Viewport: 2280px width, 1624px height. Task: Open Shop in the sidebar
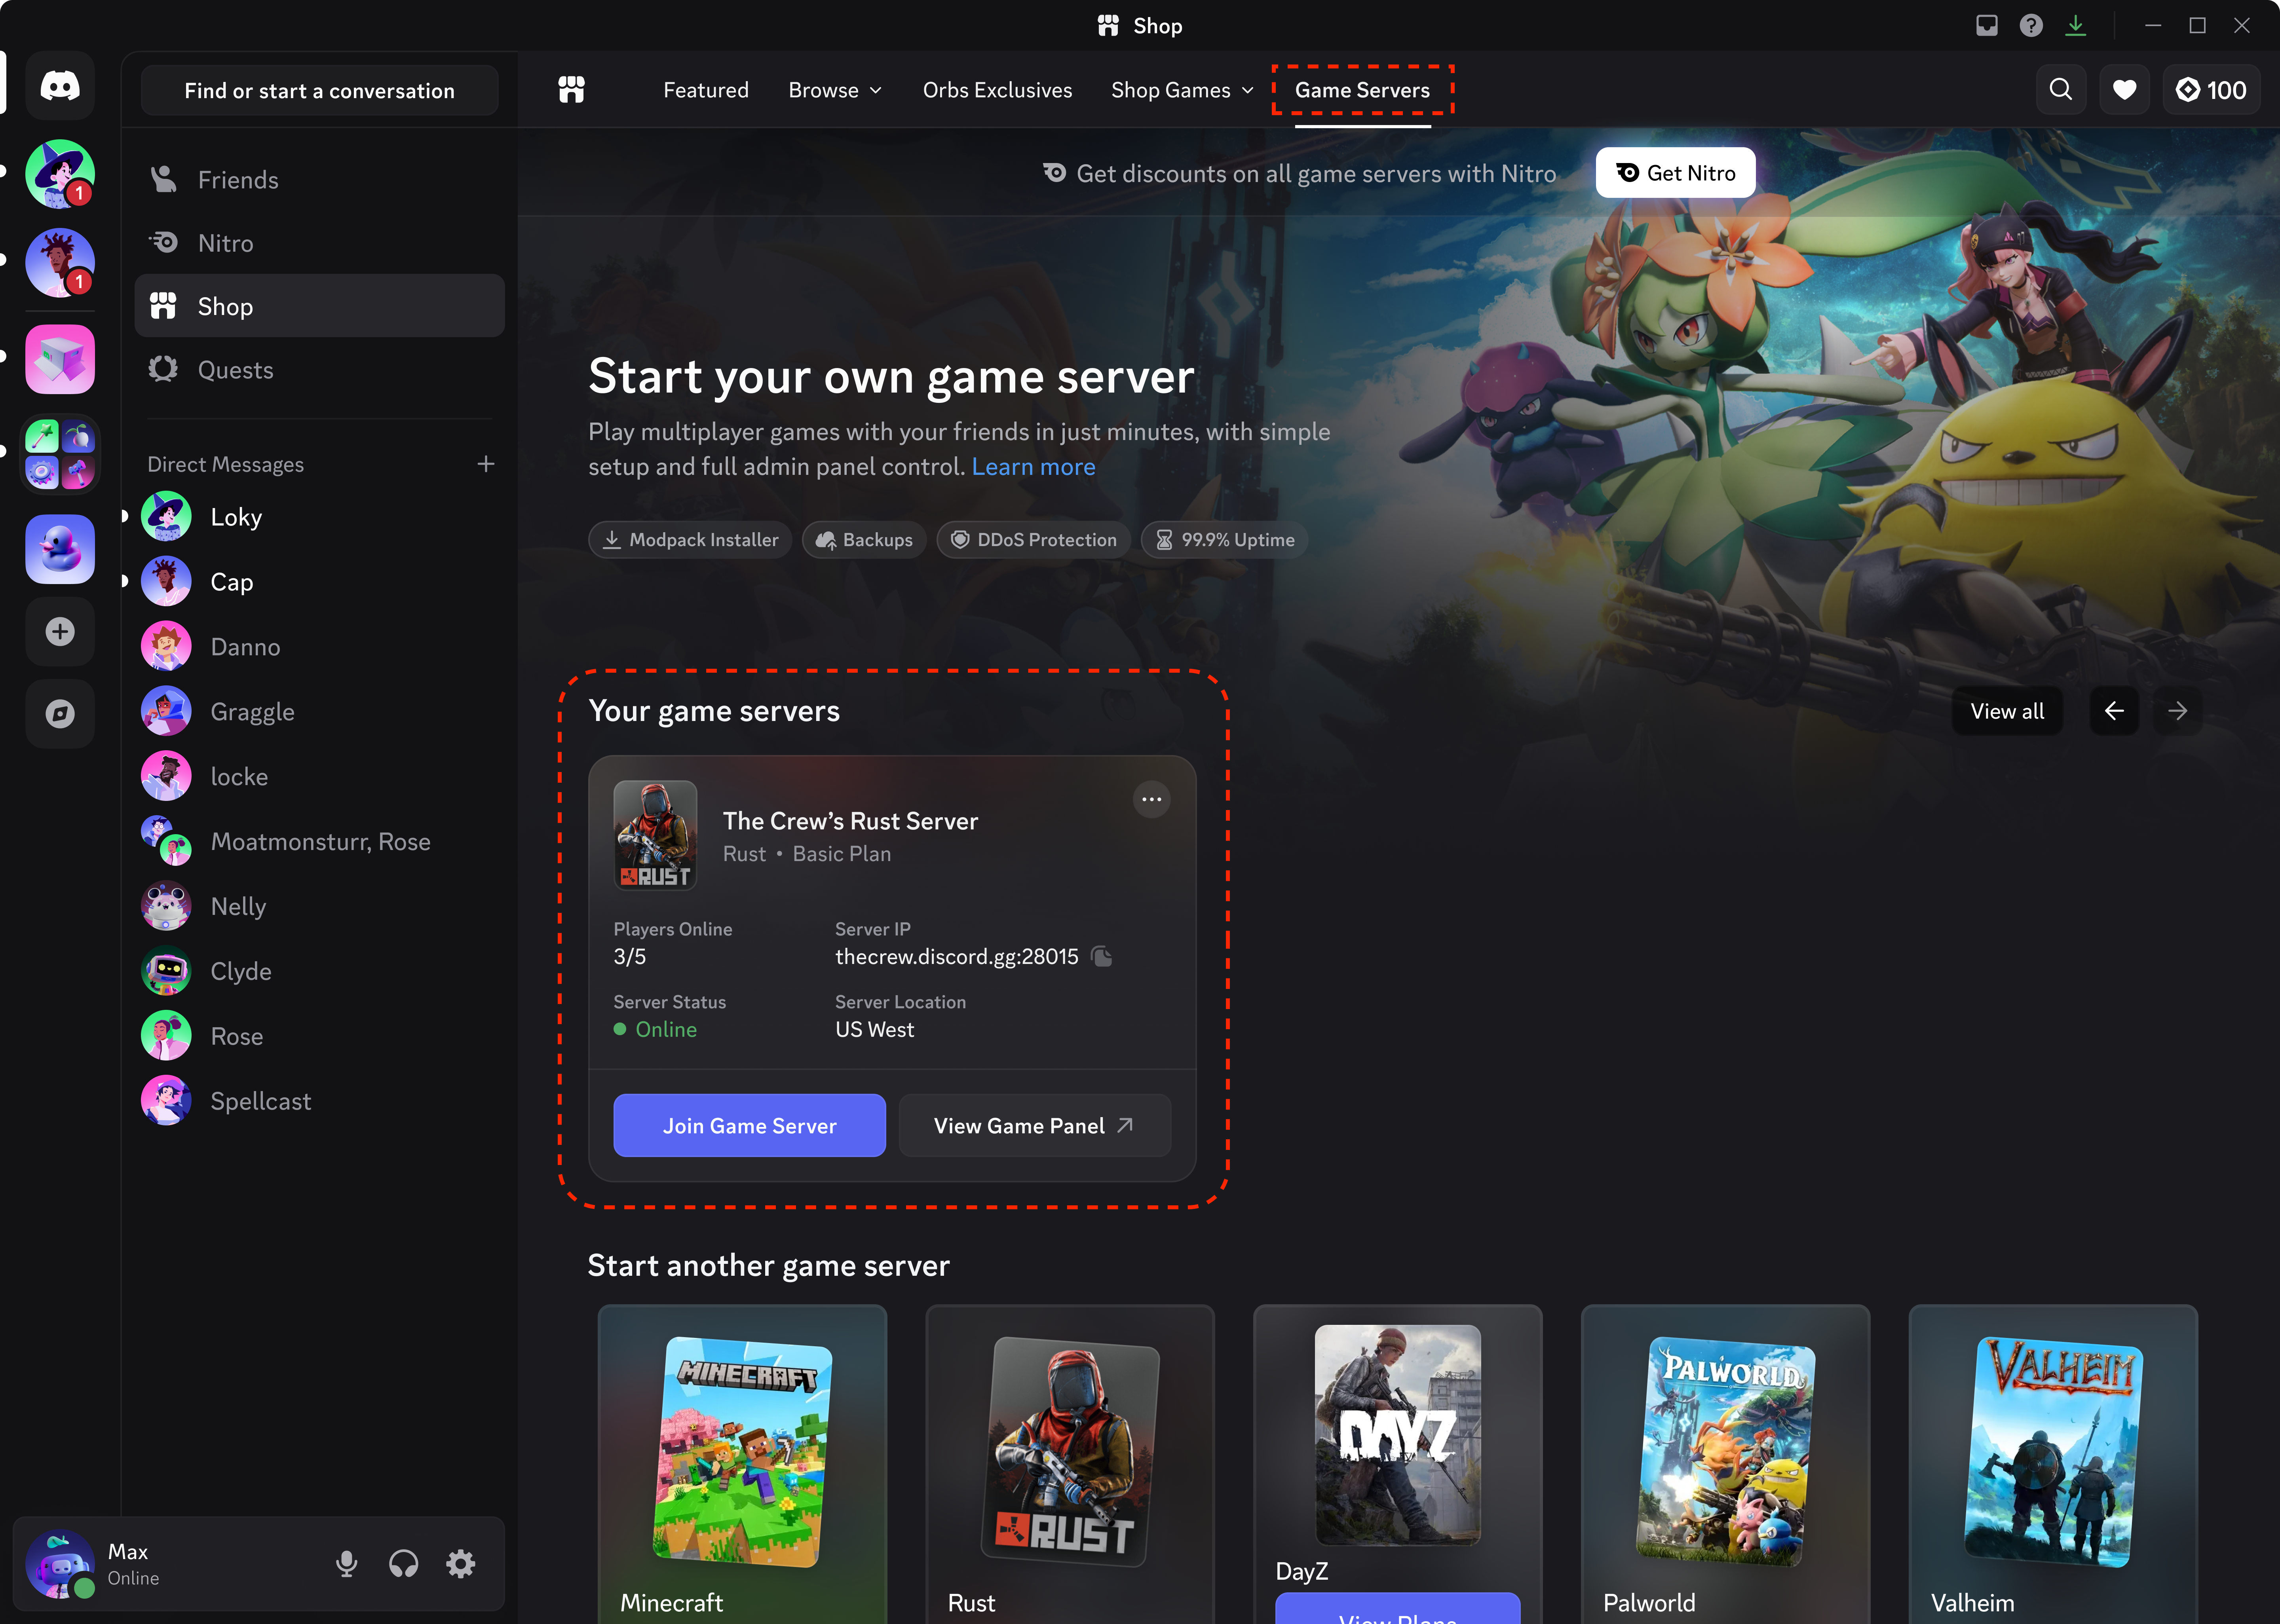click(319, 306)
